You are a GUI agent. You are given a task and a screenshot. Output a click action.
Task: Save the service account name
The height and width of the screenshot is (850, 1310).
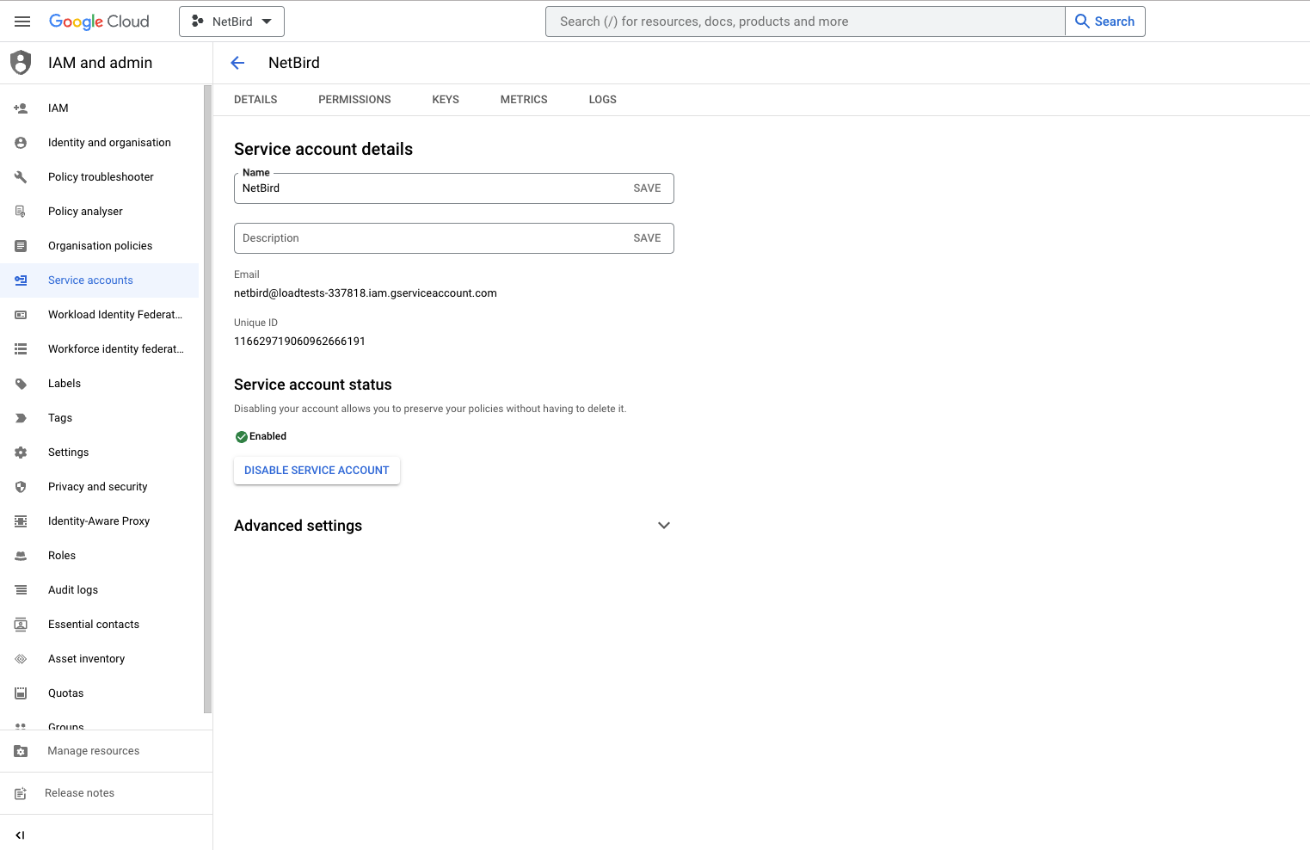click(x=647, y=188)
